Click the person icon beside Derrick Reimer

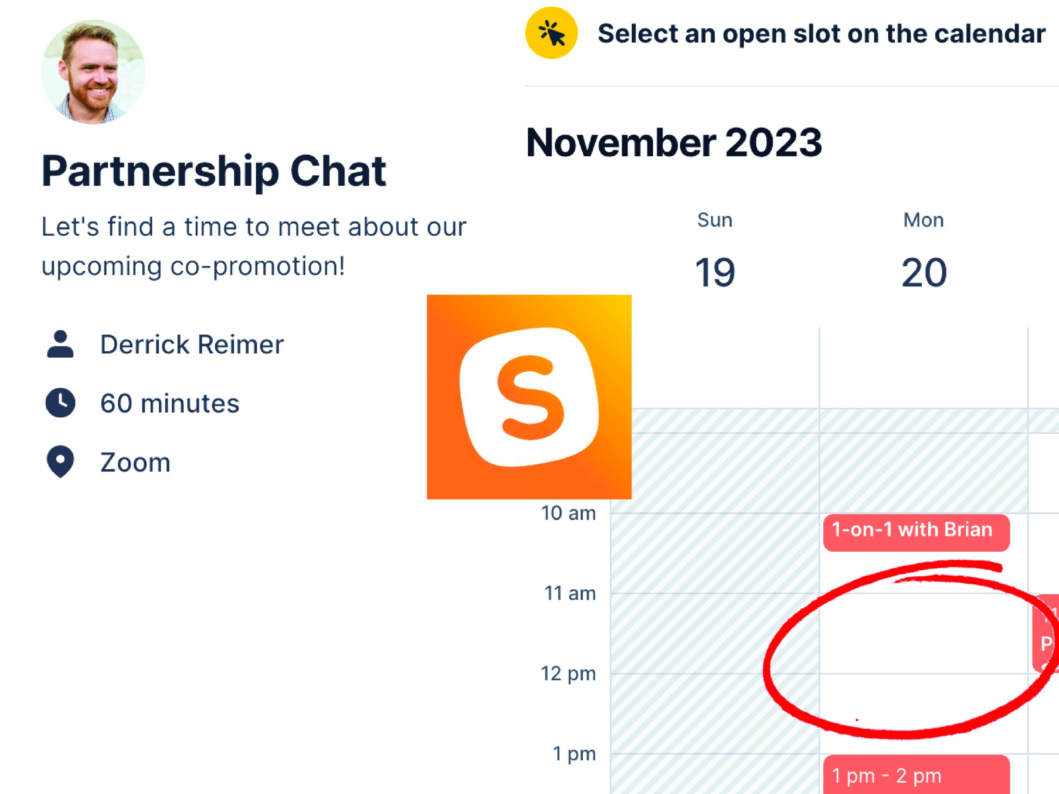point(60,344)
